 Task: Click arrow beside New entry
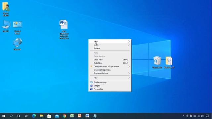[x=129, y=78]
